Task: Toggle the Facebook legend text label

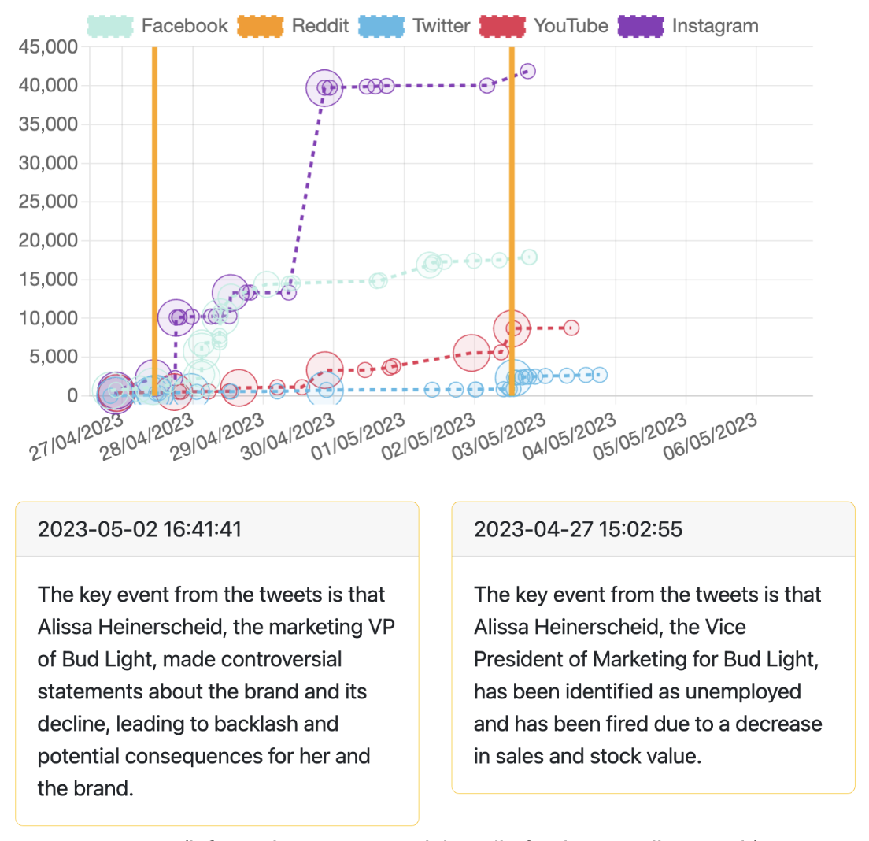Action: [x=185, y=26]
